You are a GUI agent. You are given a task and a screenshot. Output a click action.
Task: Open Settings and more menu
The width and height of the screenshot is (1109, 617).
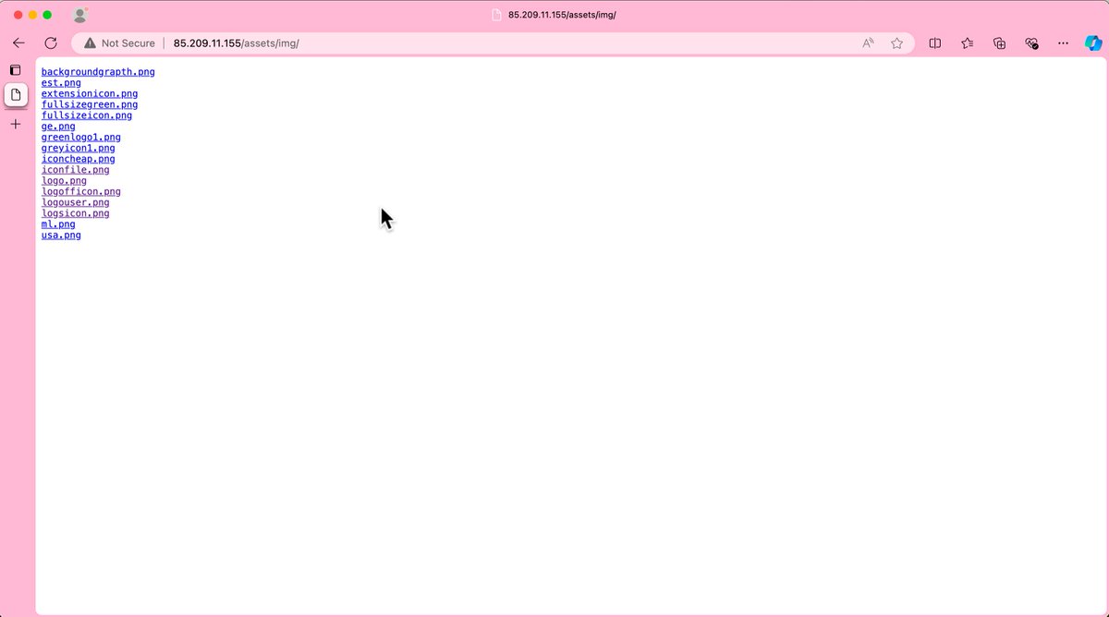(1064, 43)
